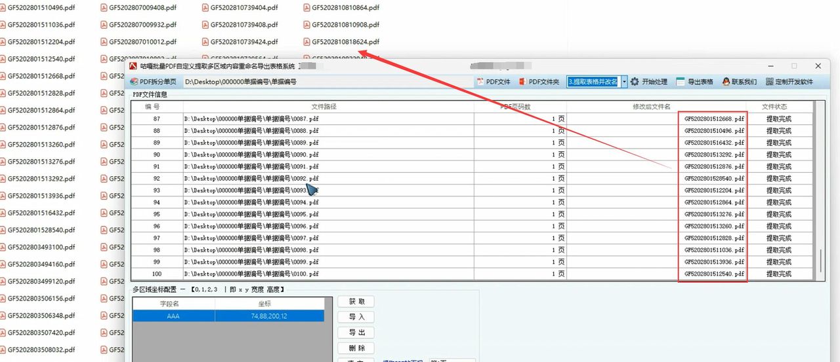The height and width of the screenshot is (362, 840).
Task: Click 提取完成 status in row 87
Action: click(x=779, y=119)
